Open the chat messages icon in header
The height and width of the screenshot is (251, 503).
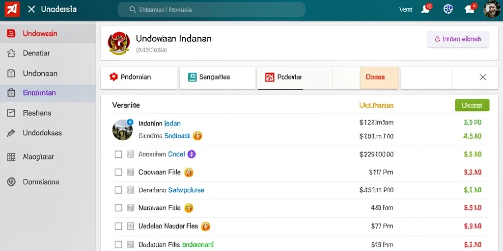[x=470, y=9]
